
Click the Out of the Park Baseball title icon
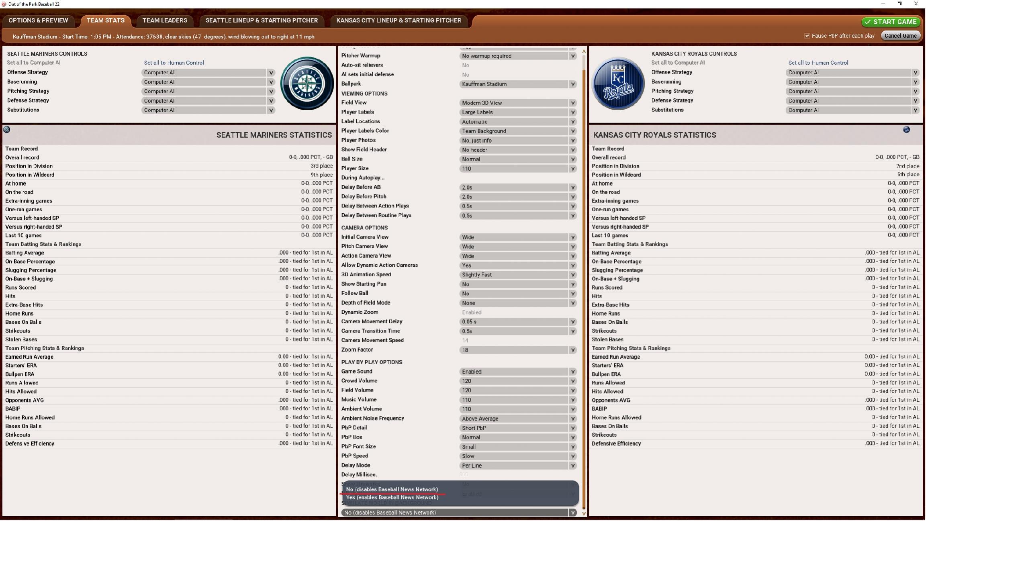click(x=4, y=4)
